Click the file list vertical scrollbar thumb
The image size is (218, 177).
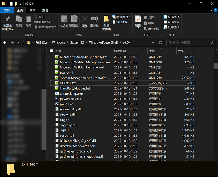(x=216, y=66)
